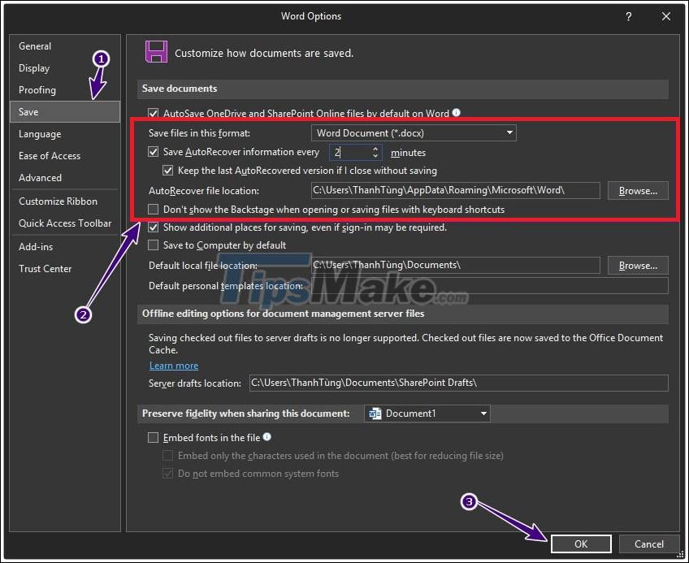The image size is (689, 563).
Task: Increase AutoRecover minutes with spinner arrow
Action: [x=374, y=149]
